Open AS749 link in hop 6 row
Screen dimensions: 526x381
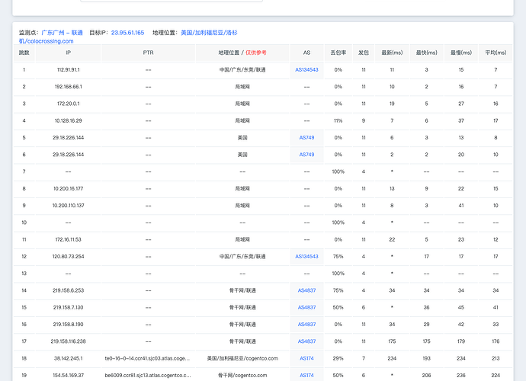(306, 155)
